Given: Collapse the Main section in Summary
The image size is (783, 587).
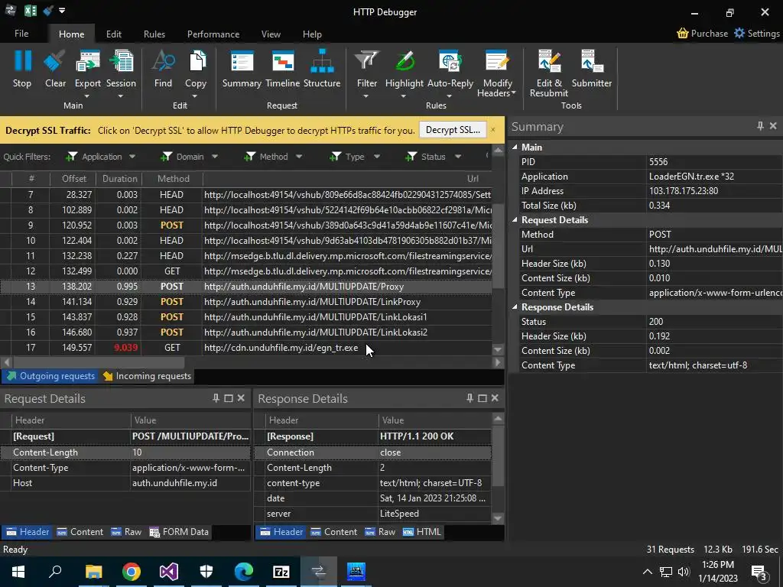Looking at the screenshot, I should coord(515,148).
